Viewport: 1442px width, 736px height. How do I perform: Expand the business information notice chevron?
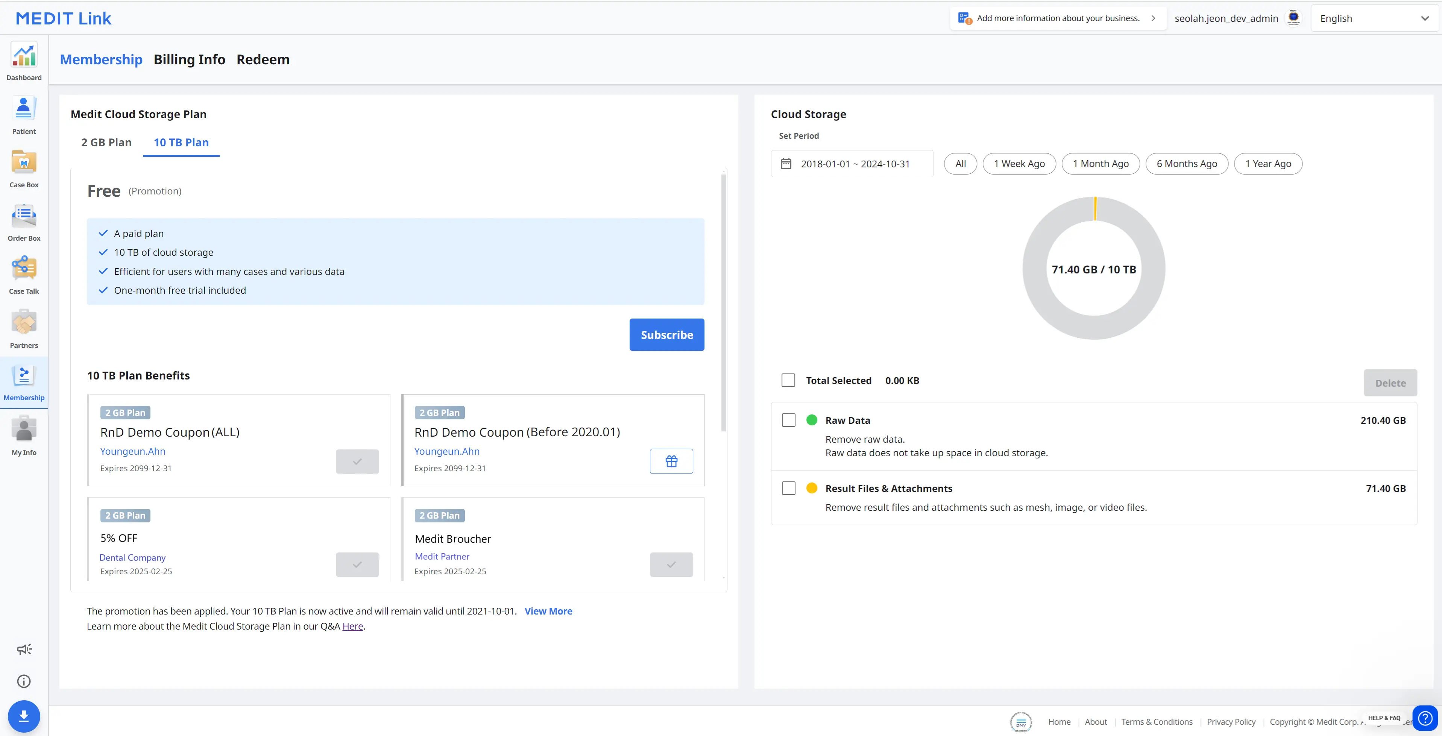click(x=1153, y=18)
